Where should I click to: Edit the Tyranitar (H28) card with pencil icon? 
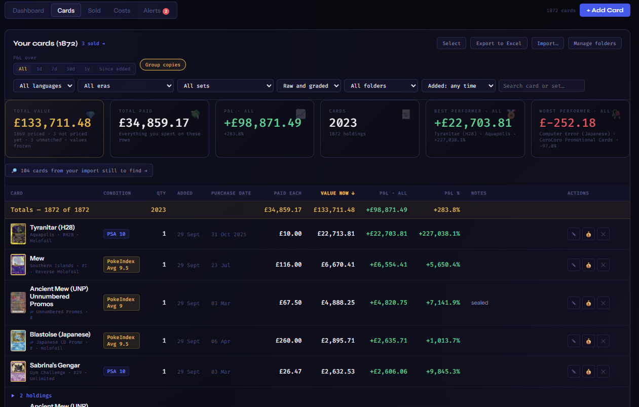574,234
